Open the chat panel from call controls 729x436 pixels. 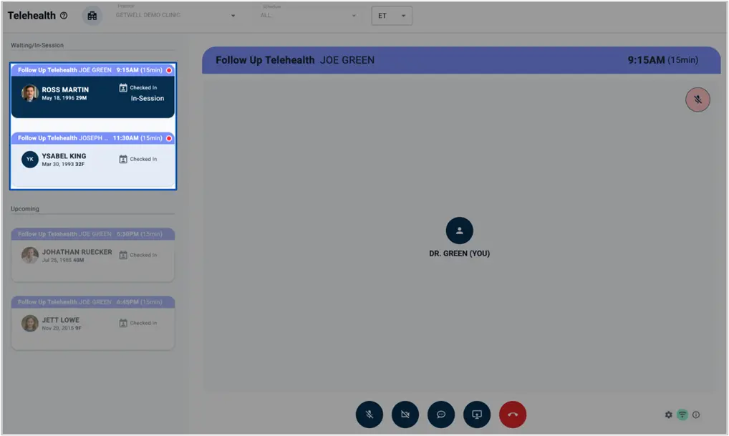coord(441,414)
